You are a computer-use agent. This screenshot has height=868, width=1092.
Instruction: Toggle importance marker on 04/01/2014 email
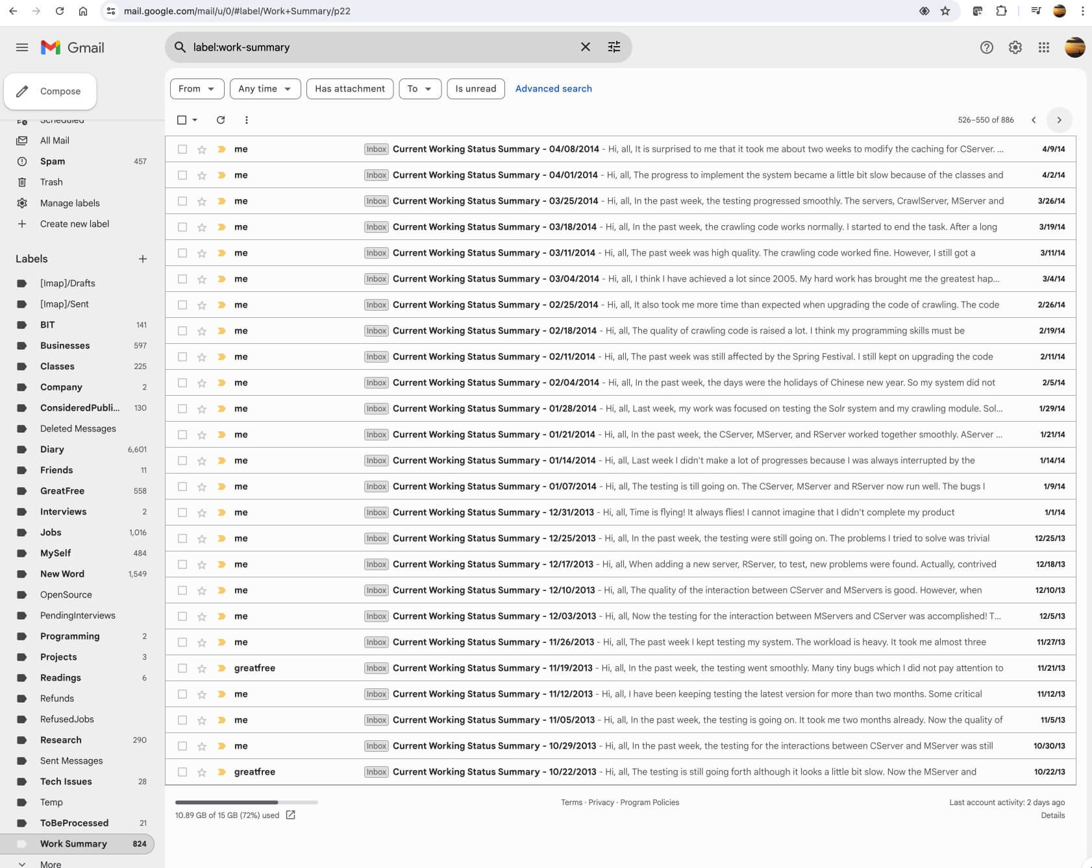(x=221, y=175)
